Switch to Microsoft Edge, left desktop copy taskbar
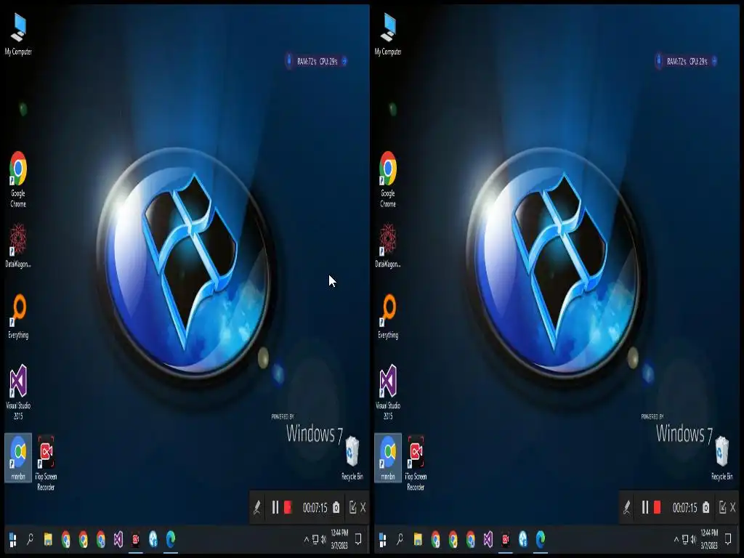The height and width of the screenshot is (558, 744). point(171,539)
